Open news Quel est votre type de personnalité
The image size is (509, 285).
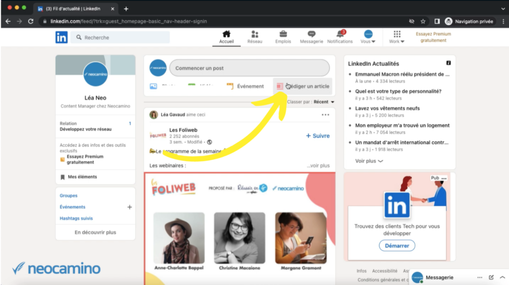(398, 91)
